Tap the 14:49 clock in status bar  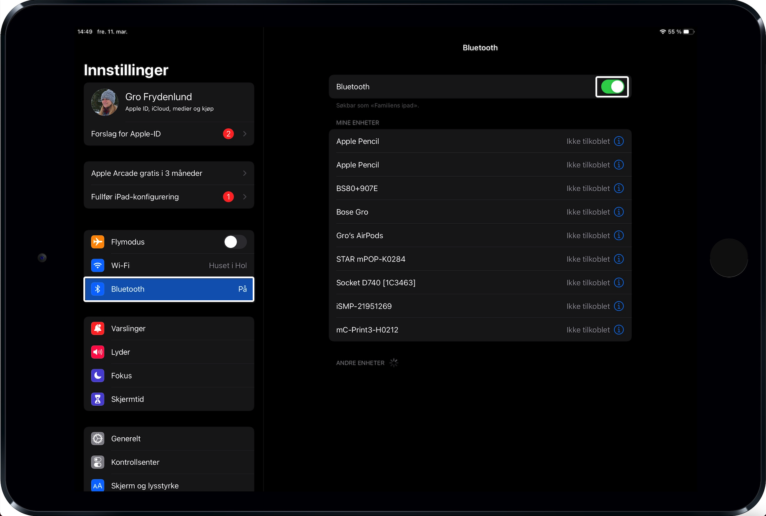point(85,32)
